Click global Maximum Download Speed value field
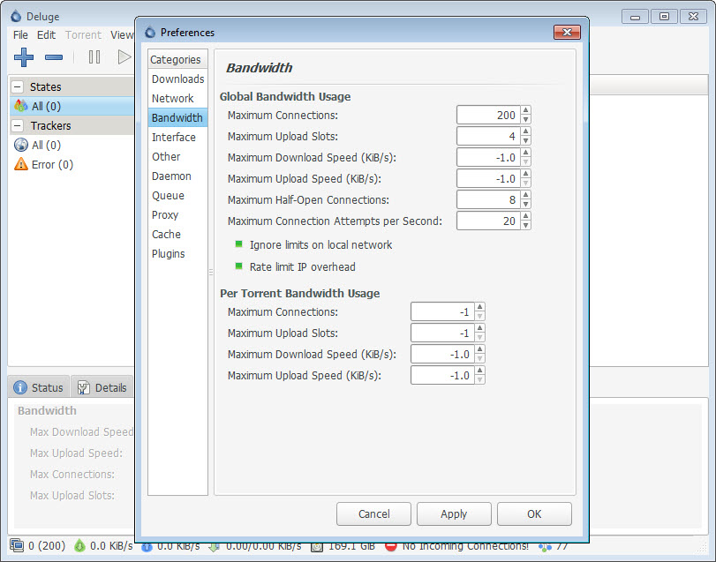The image size is (716, 562). (x=488, y=157)
